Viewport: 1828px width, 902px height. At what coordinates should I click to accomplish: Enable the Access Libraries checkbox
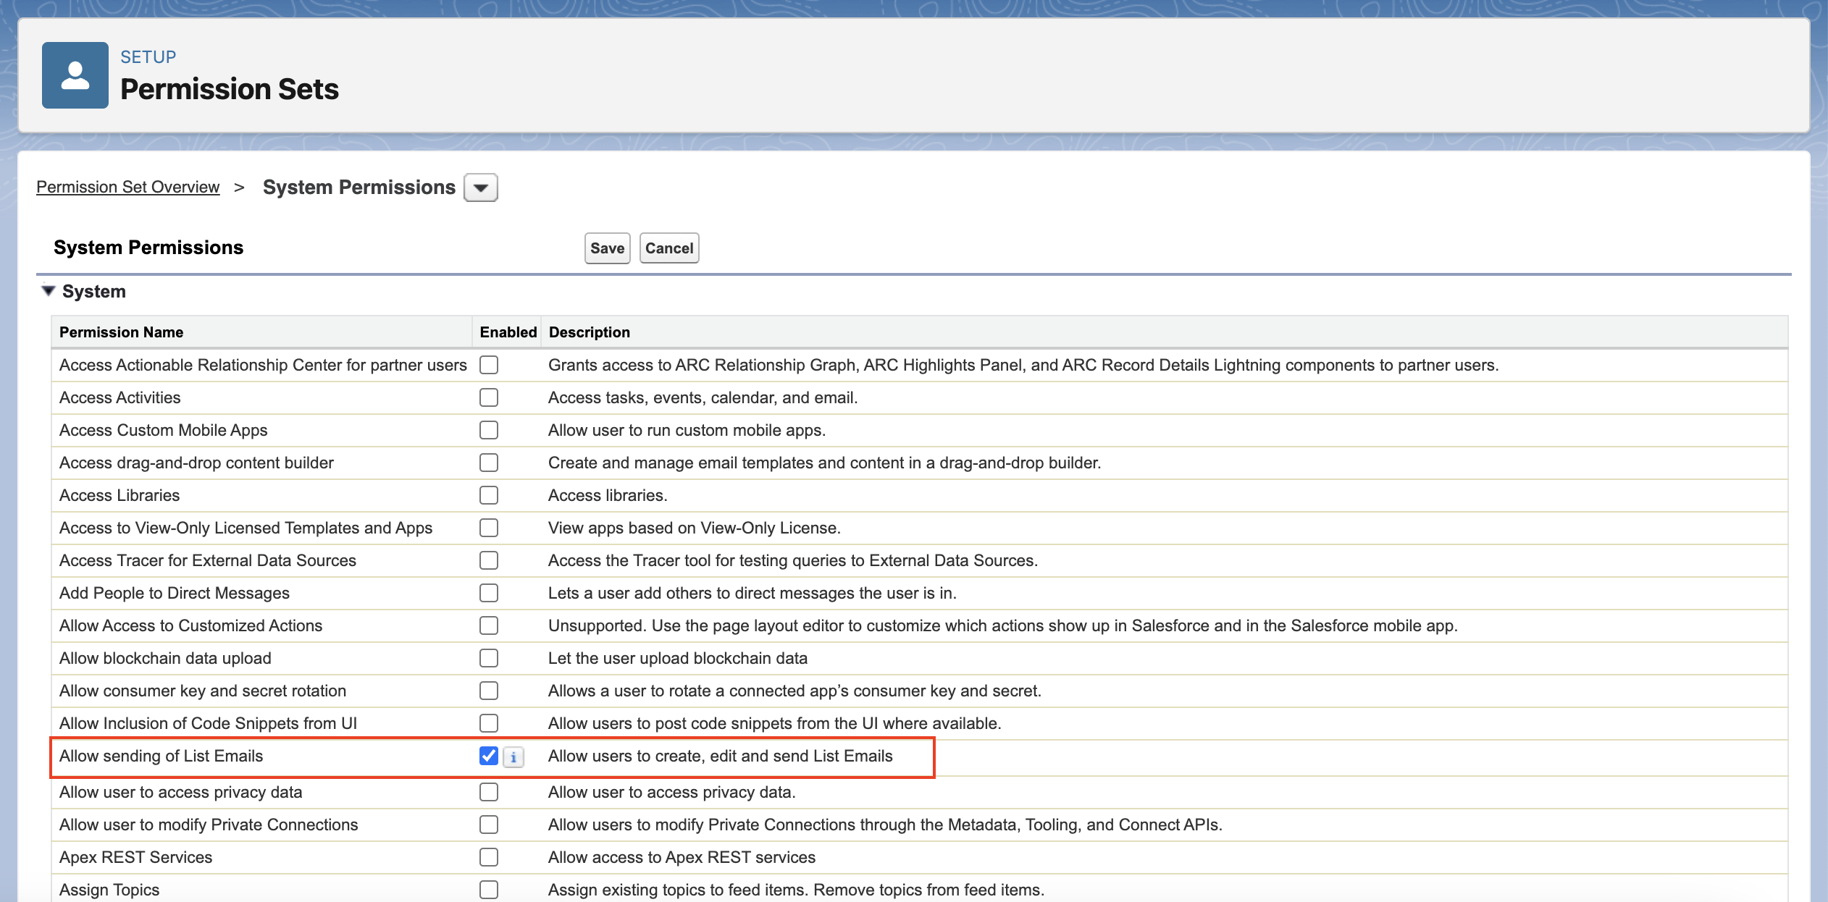tap(489, 495)
